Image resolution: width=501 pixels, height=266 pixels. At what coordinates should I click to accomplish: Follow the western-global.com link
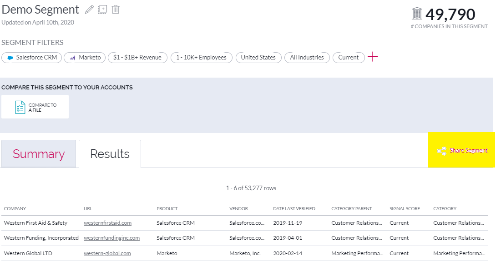point(107,253)
